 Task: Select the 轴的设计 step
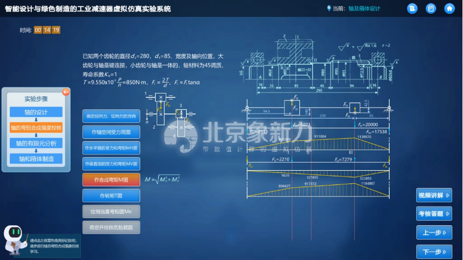pyautogui.click(x=36, y=112)
